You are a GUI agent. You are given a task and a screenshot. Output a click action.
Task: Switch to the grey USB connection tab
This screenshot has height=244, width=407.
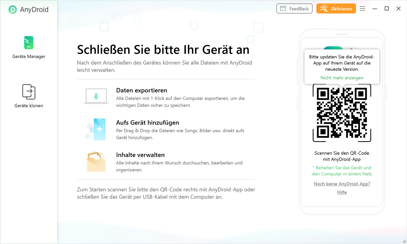(352, 48)
